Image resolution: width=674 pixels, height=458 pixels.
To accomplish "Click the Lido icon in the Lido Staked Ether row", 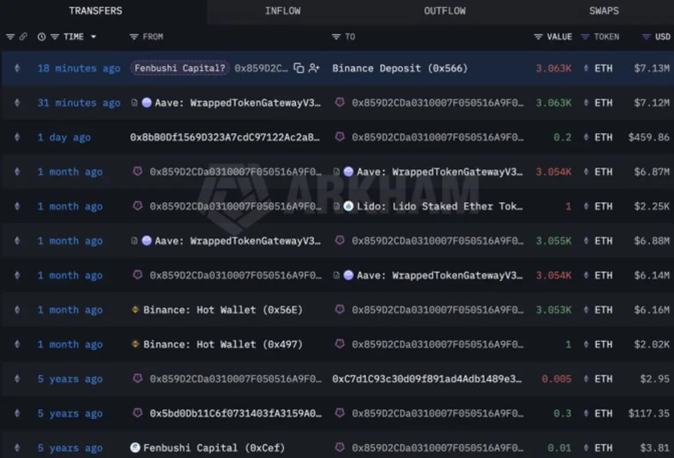I will coord(348,207).
